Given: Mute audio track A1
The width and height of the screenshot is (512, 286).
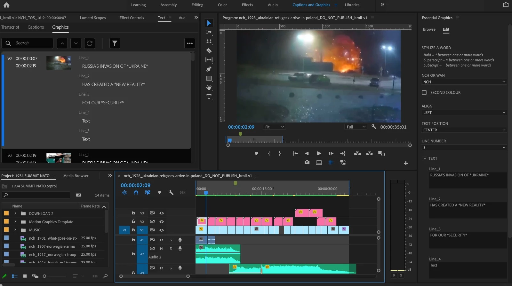Looking at the screenshot, I should click(x=162, y=240).
